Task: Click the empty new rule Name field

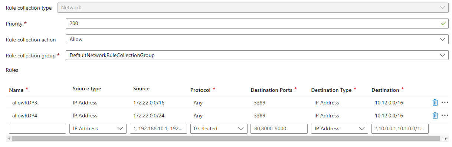Action: click(37, 128)
